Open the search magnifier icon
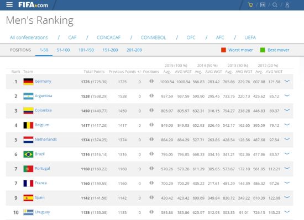This screenshot has width=304, height=220. [x=275, y=5]
